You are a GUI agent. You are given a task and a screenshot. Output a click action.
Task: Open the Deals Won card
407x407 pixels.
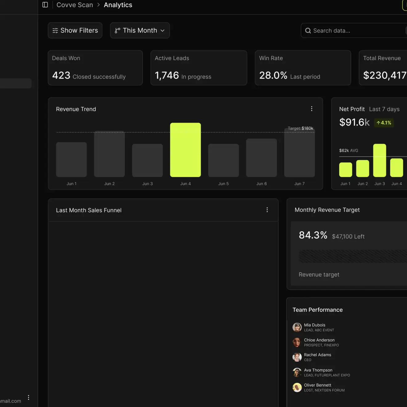(95, 68)
